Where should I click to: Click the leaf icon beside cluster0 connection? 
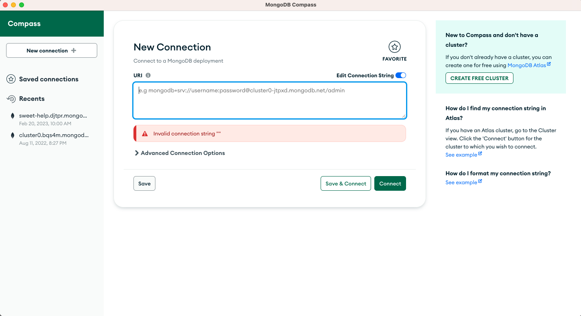click(13, 135)
